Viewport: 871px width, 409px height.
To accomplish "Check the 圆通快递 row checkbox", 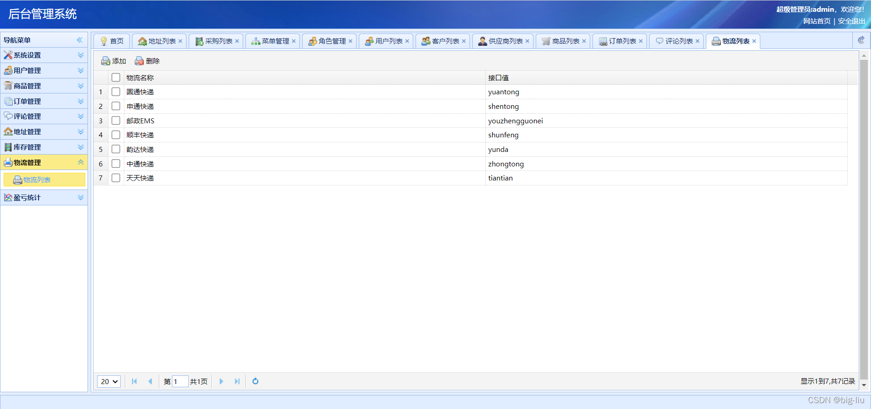I will coord(116,92).
